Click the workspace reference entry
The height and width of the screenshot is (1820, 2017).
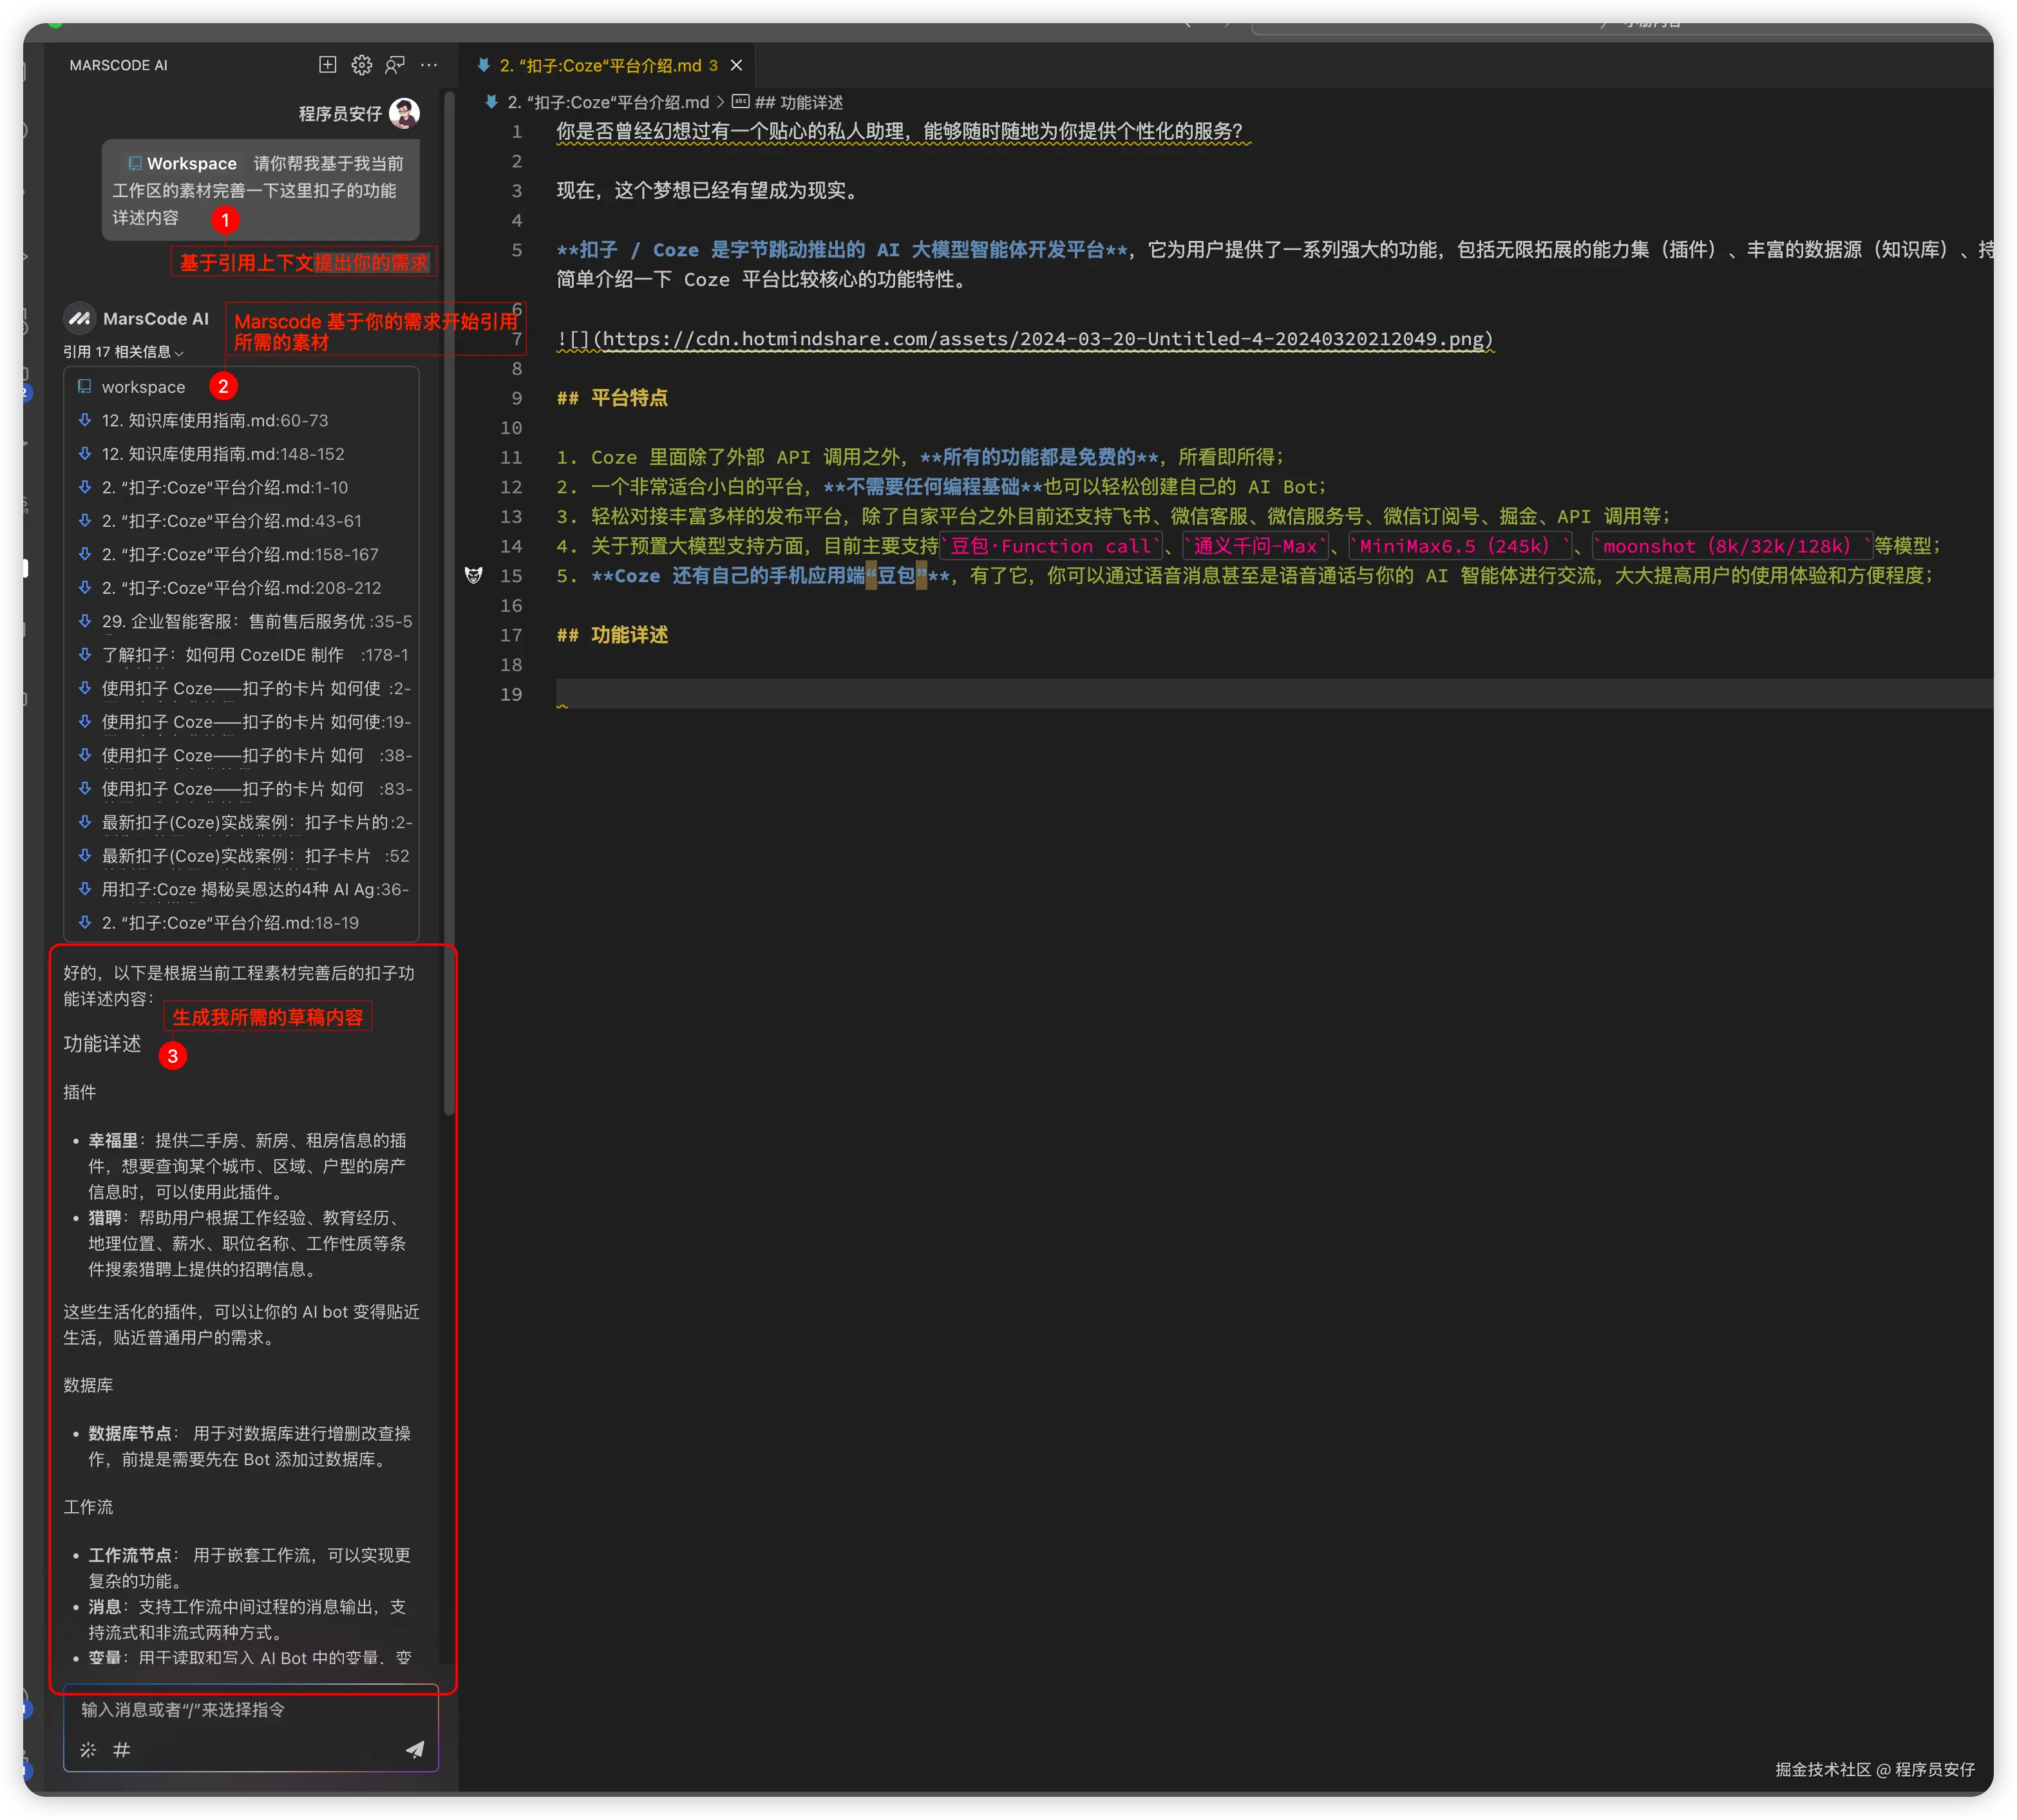(143, 387)
